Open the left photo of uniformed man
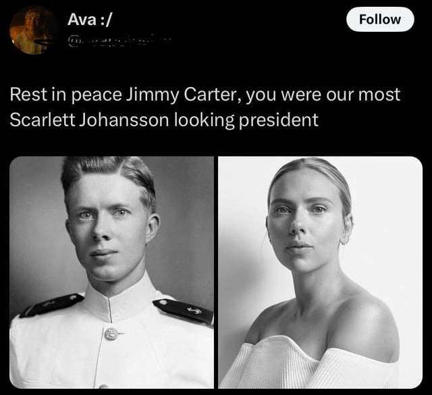The image size is (432, 395). (x=111, y=272)
